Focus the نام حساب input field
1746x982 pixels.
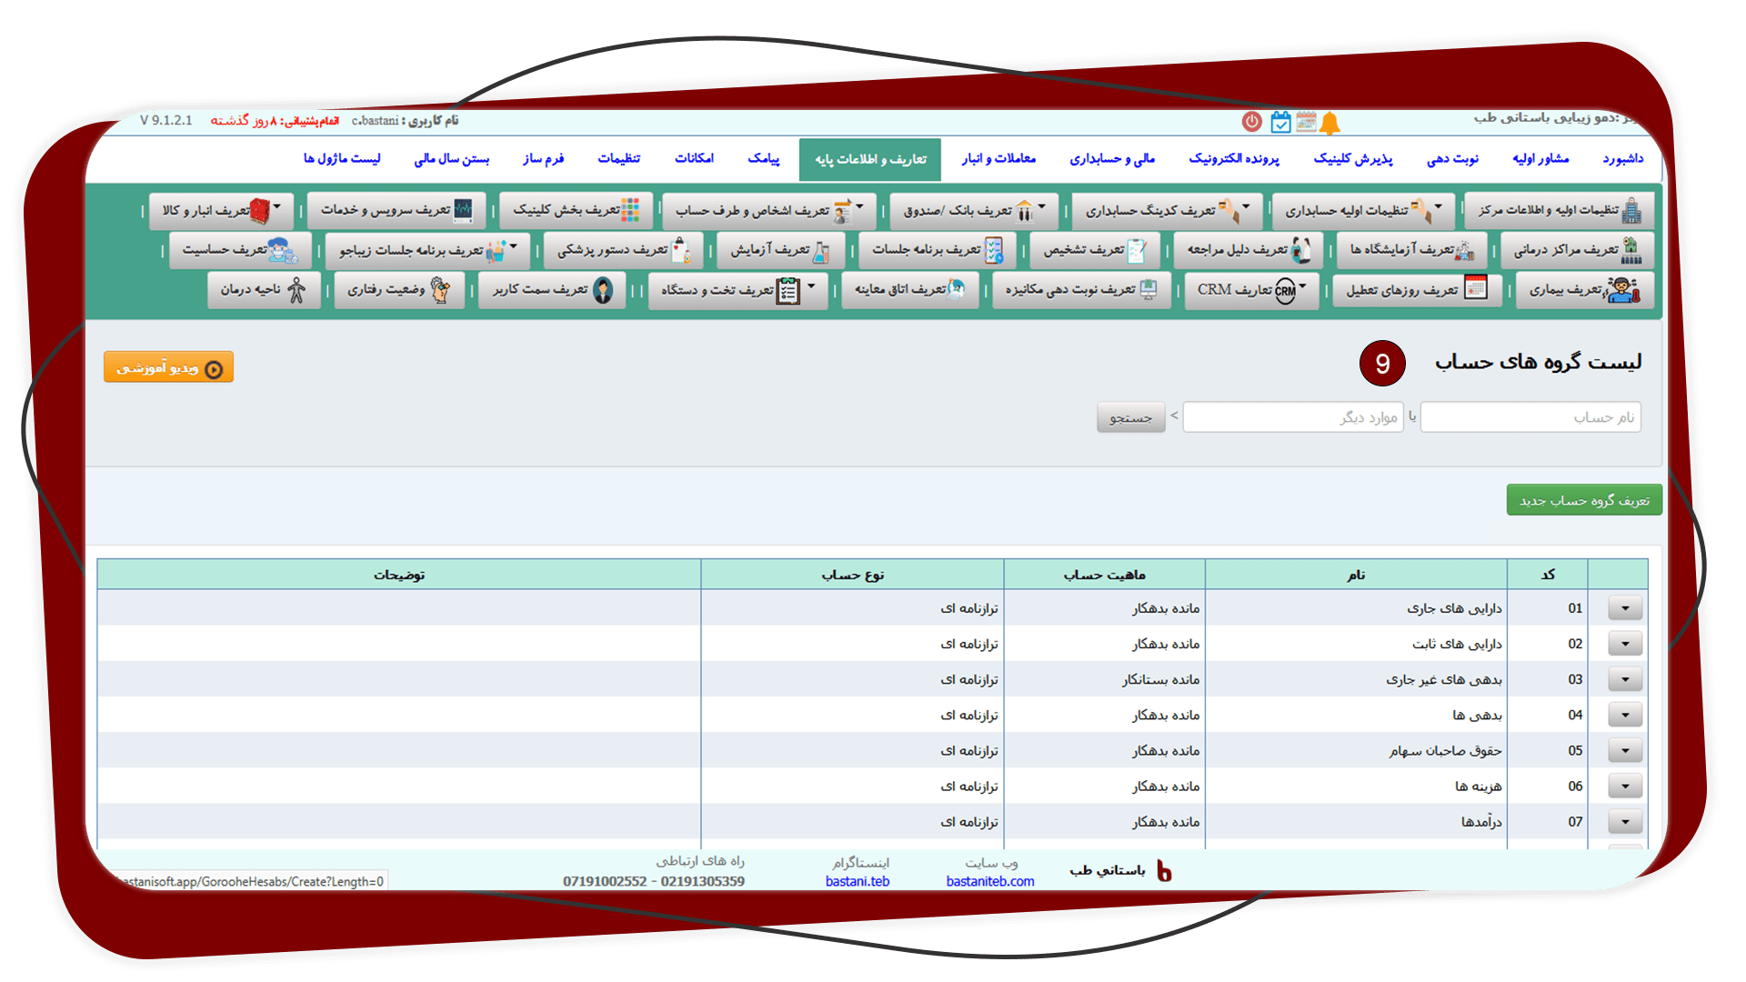pyautogui.click(x=1530, y=417)
